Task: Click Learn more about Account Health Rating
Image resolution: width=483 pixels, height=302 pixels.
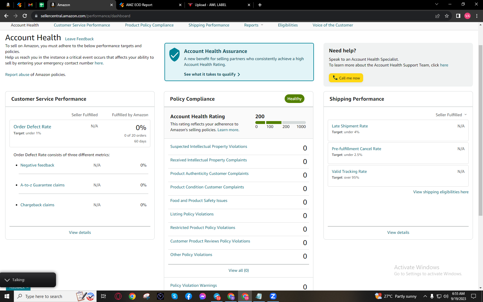Action: [x=228, y=130]
